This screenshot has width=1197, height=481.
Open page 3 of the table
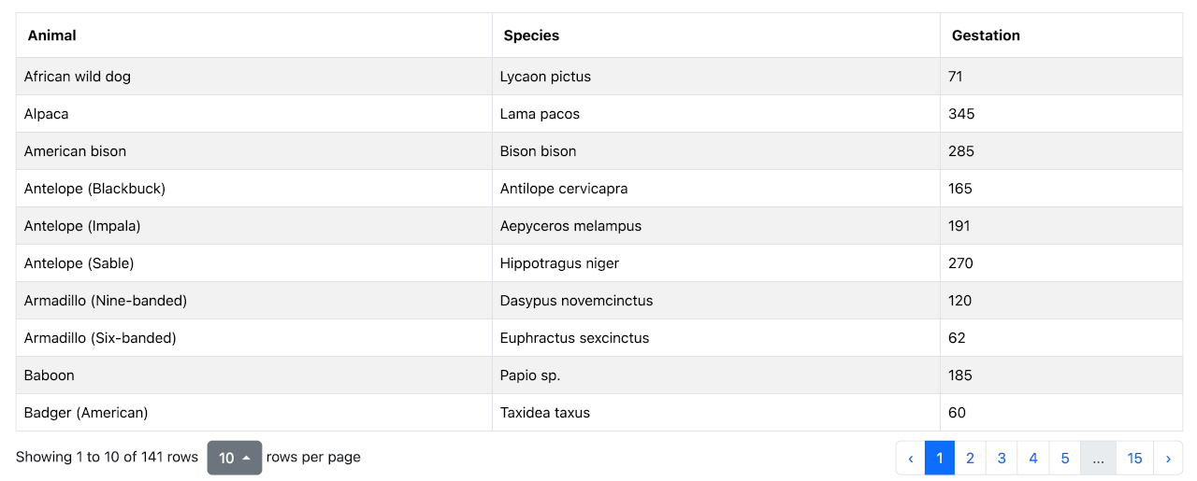(1002, 458)
